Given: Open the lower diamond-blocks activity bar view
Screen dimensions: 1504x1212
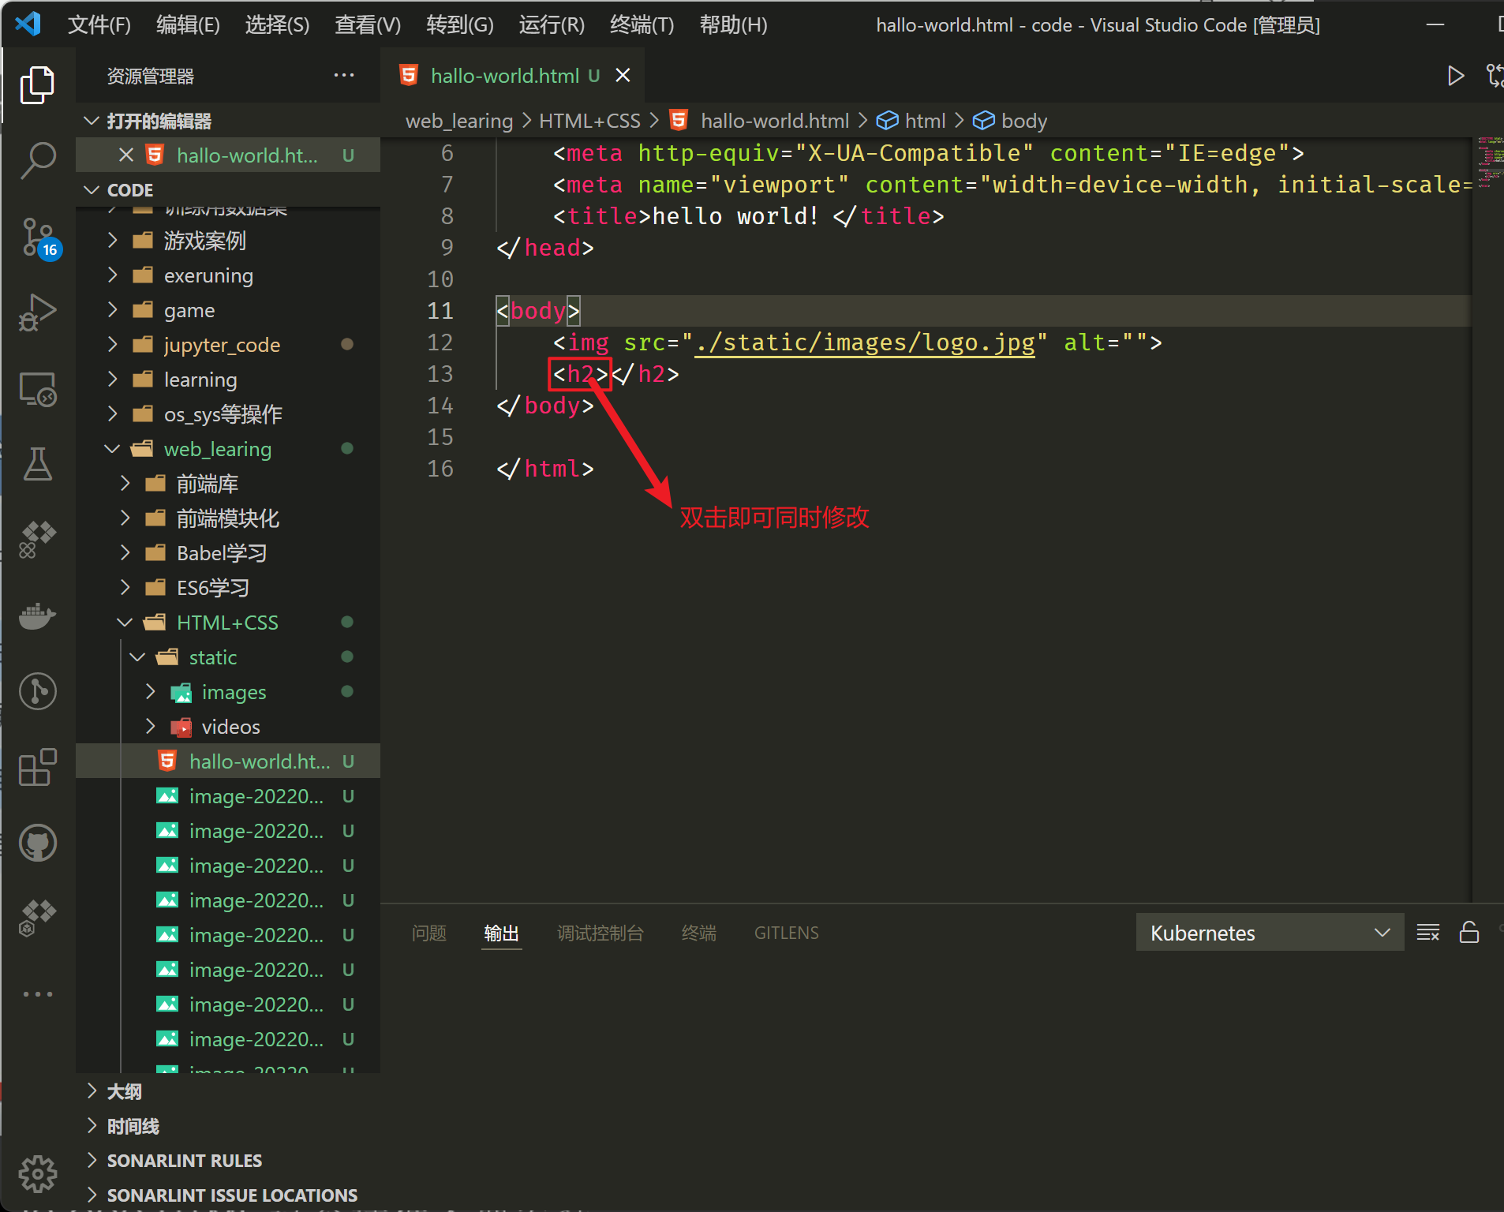Looking at the screenshot, I should tap(37, 918).
